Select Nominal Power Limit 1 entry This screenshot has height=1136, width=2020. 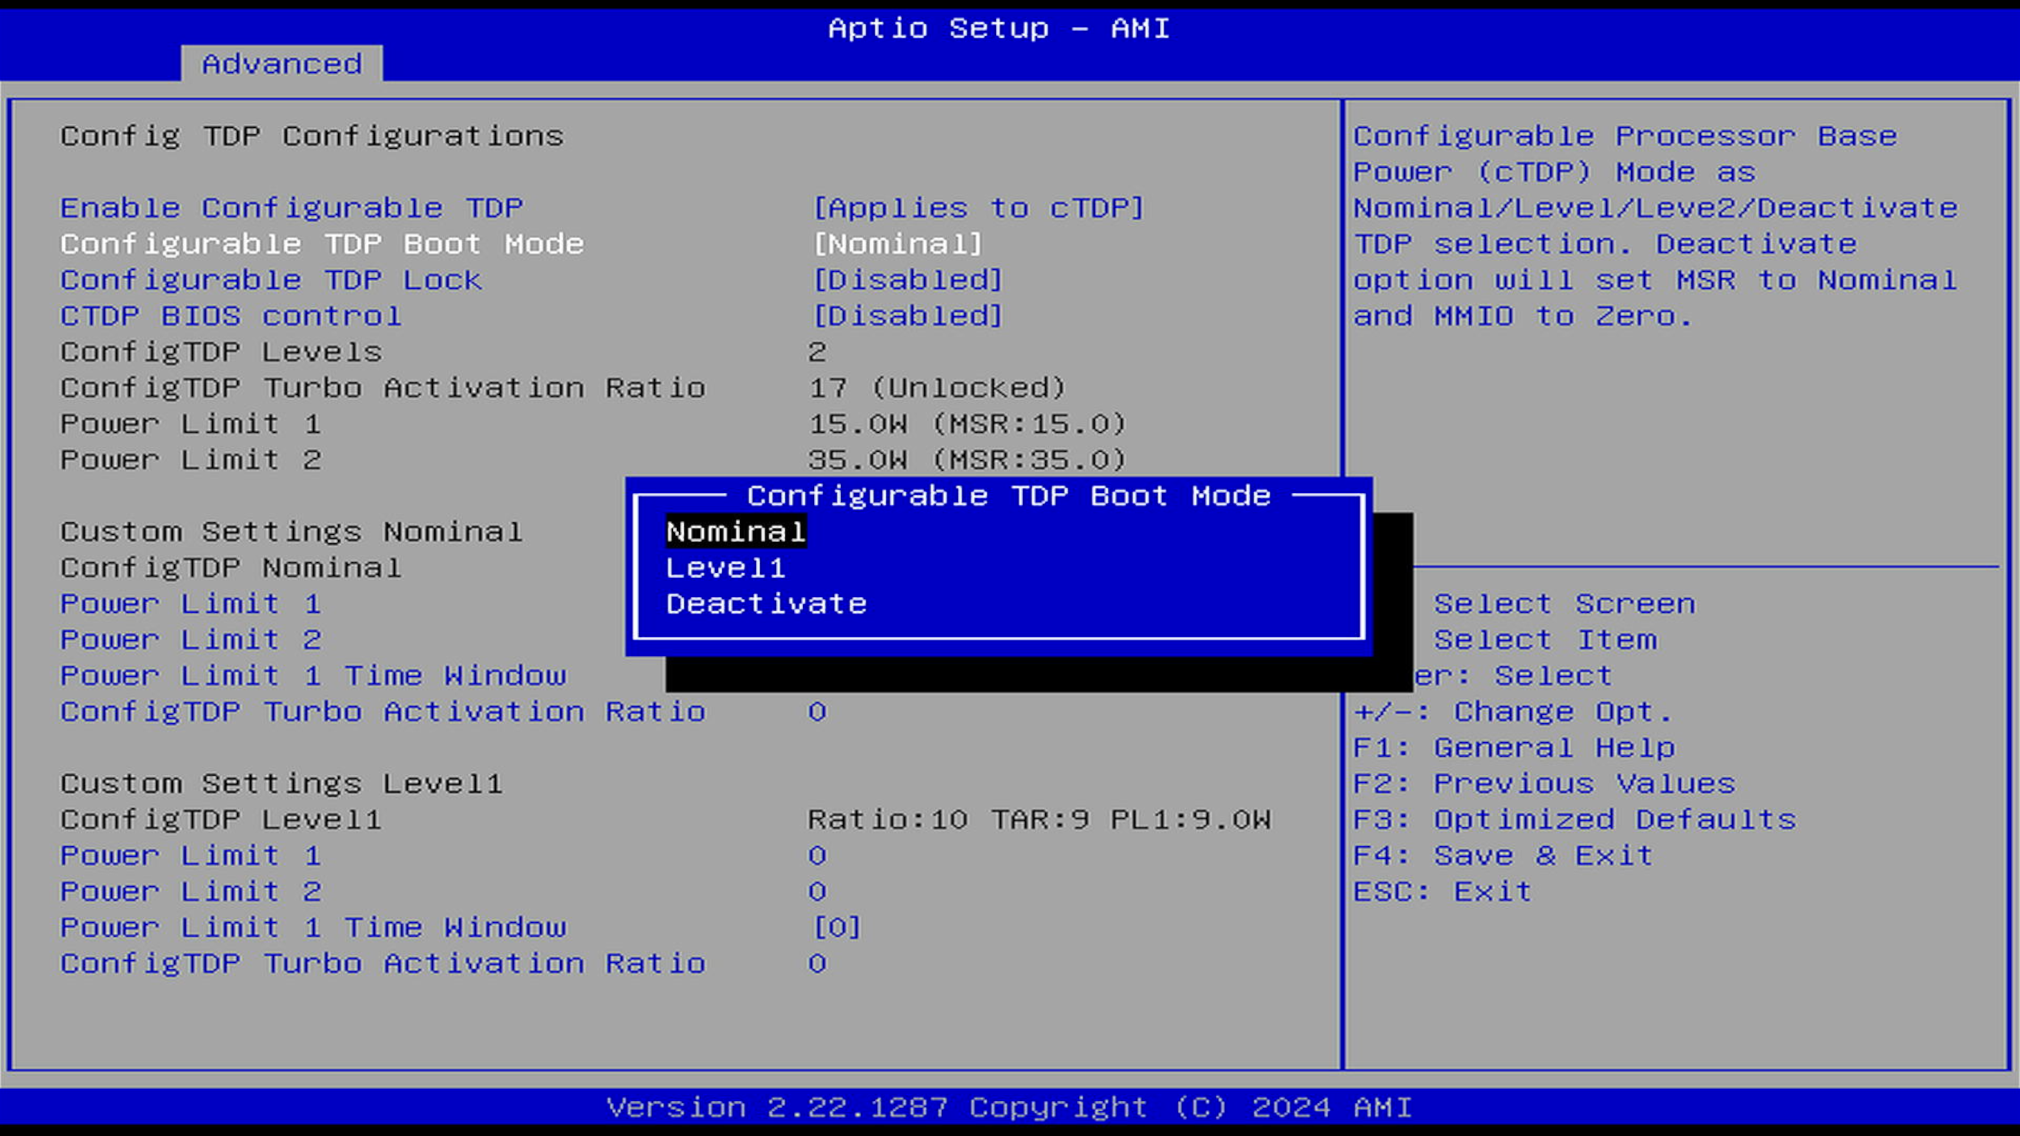[x=190, y=604]
